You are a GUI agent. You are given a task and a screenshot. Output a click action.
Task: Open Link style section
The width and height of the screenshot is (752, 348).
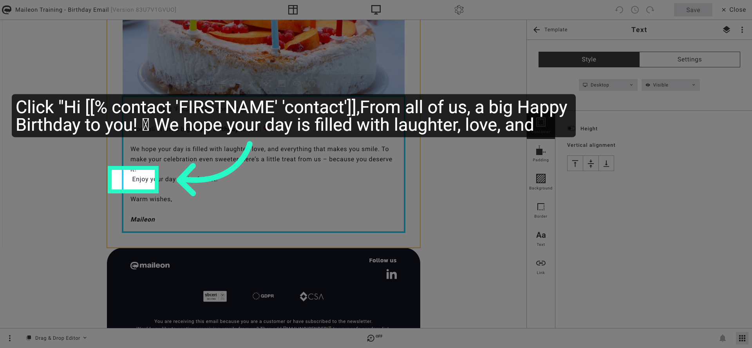[x=541, y=266]
